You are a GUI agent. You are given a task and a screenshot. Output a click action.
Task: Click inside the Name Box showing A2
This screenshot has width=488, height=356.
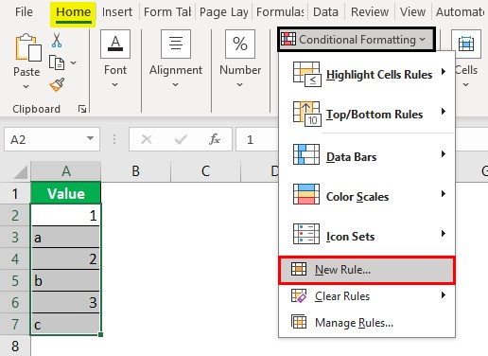coord(52,139)
